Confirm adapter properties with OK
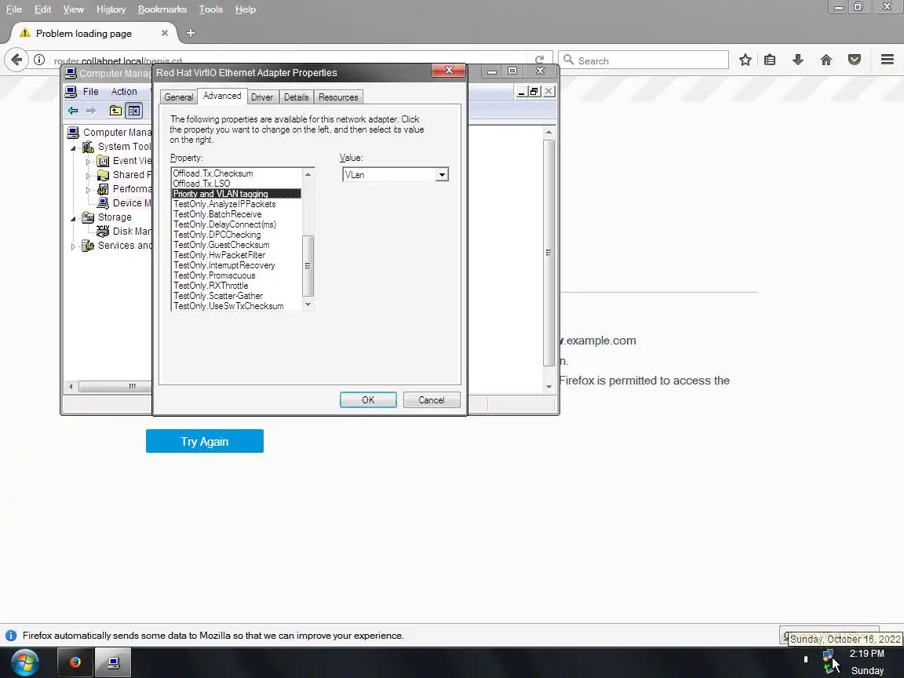The image size is (904, 678). (x=368, y=399)
